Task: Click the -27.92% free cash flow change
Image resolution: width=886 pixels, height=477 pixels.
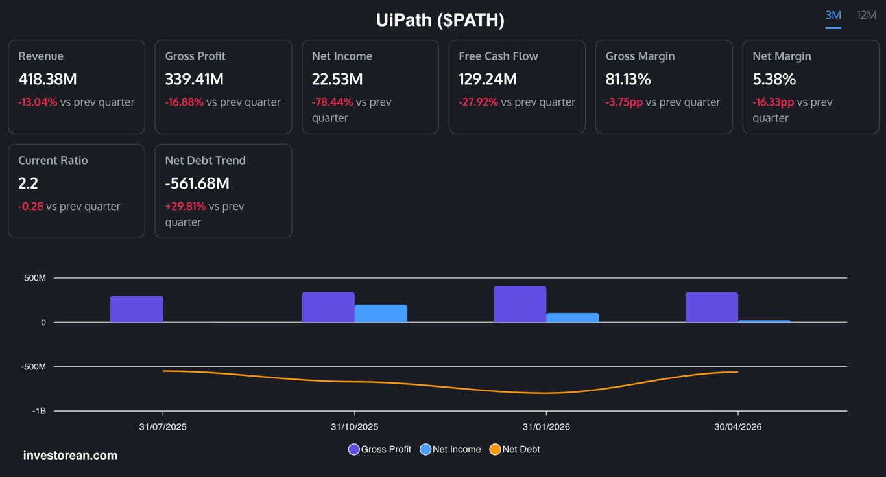Action: pyautogui.click(x=479, y=102)
